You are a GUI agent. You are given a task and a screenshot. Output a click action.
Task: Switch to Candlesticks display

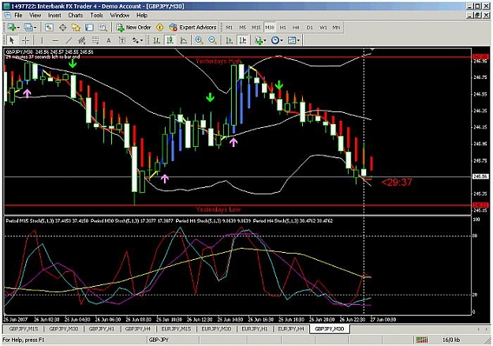pyautogui.click(x=170, y=40)
